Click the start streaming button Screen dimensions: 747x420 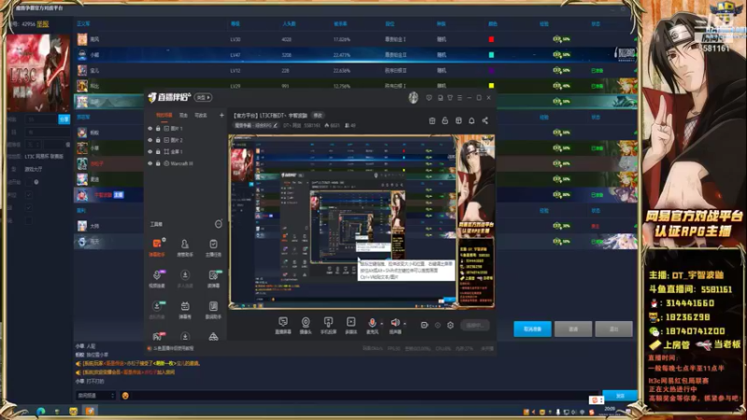(x=475, y=325)
